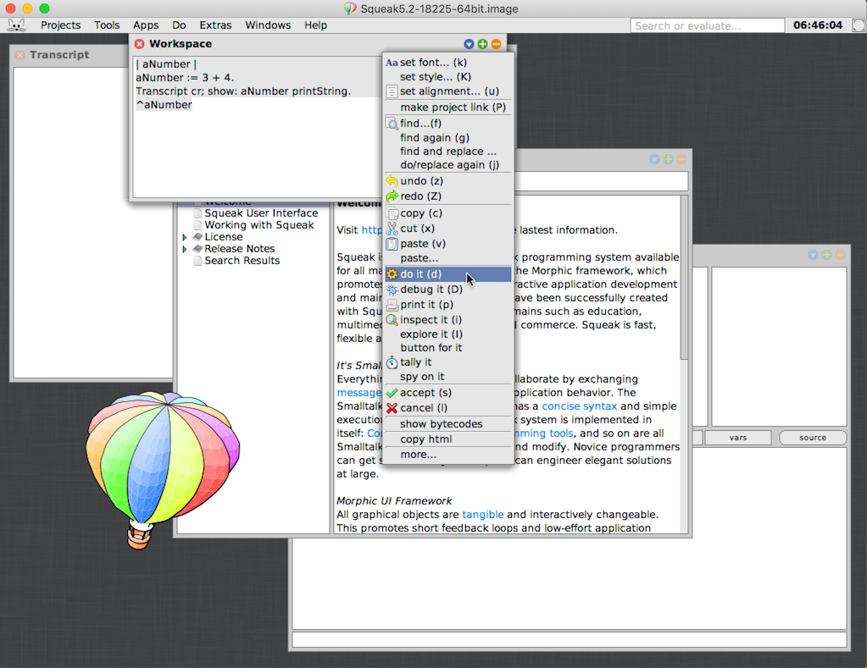Image resolution: width=867 pixels, height=668 pixels.
Task: Click the redo green arrow icon
Action: [x=392, y=196]
